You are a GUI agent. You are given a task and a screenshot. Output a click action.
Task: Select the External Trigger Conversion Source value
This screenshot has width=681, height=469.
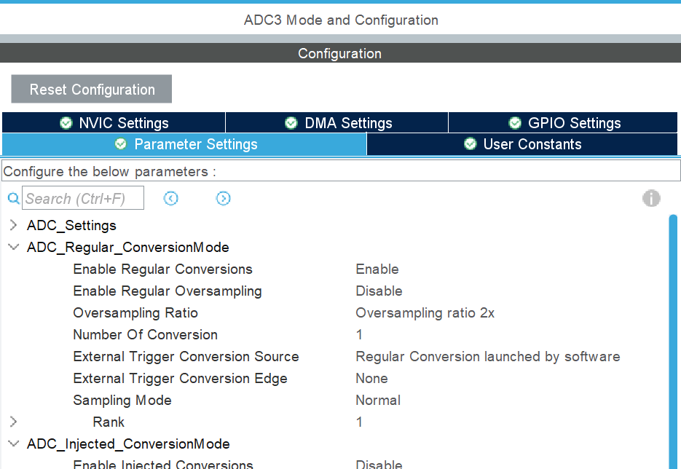(x=487, y=356)
